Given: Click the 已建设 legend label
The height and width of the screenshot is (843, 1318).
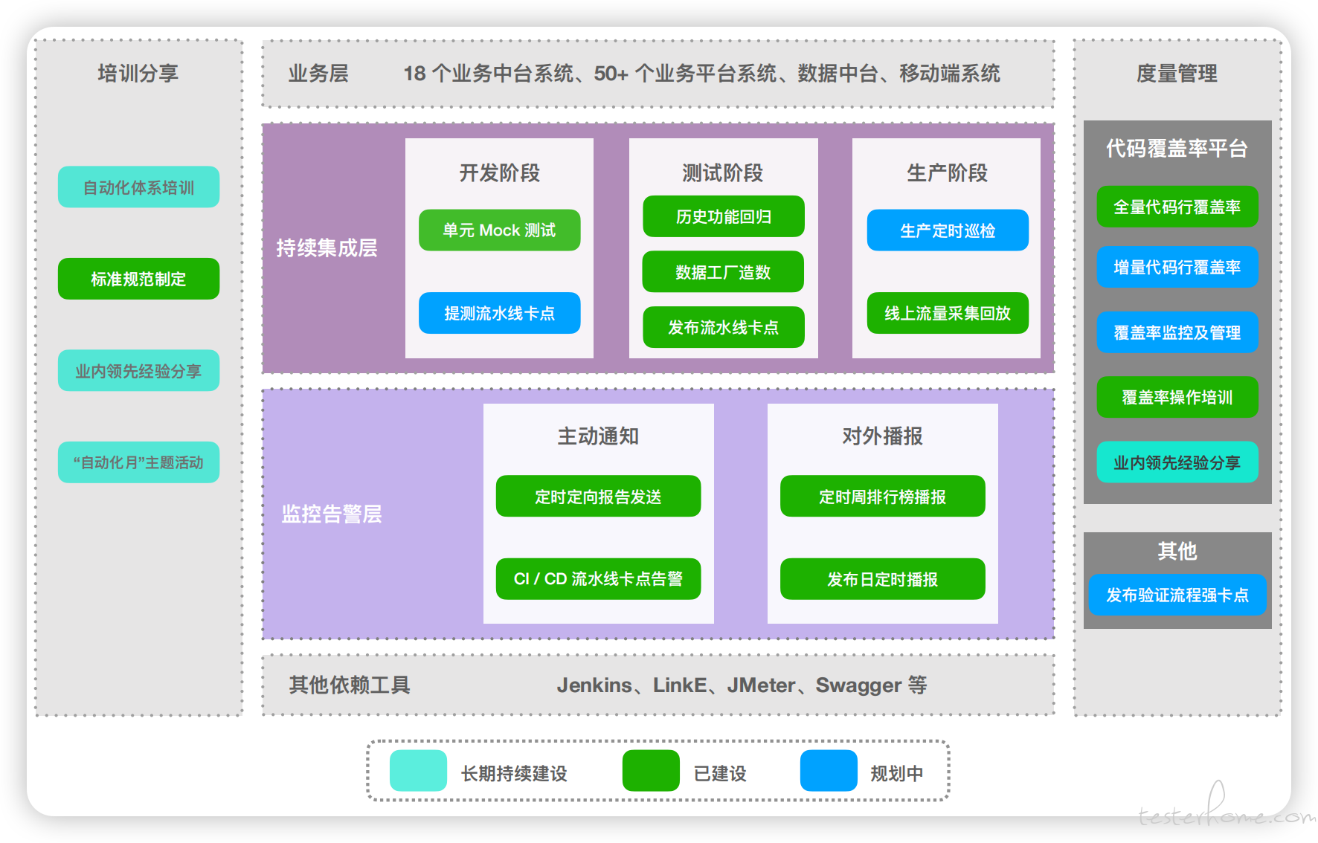Looking at the screenshot, I should click(720, 773).
